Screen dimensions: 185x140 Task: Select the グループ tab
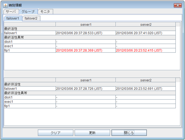28,12
